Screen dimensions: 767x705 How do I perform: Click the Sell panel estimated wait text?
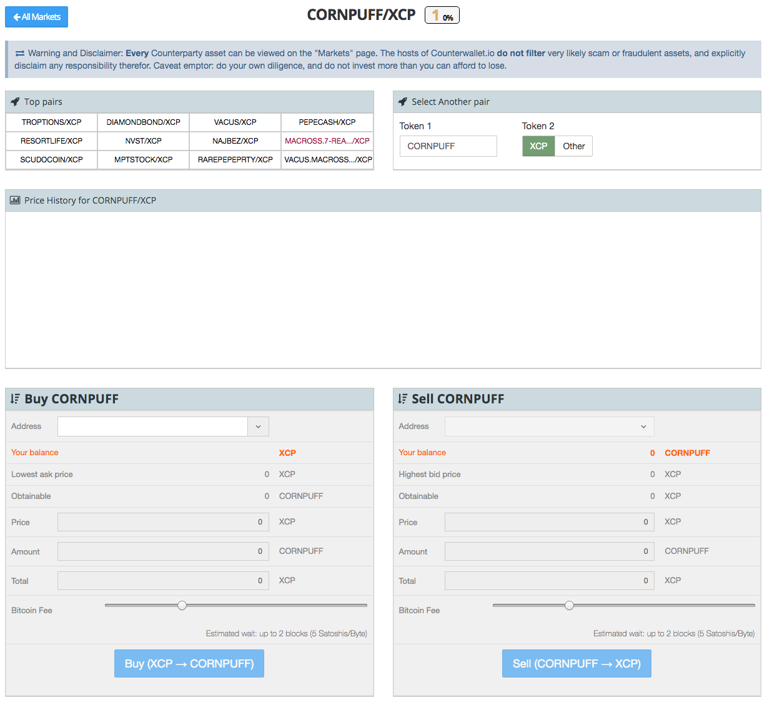click(674, 633)
